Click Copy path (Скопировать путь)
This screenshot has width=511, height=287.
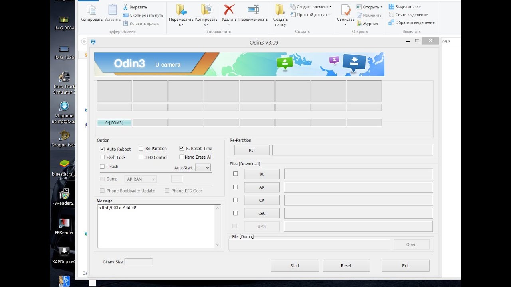tap(143, 15)
